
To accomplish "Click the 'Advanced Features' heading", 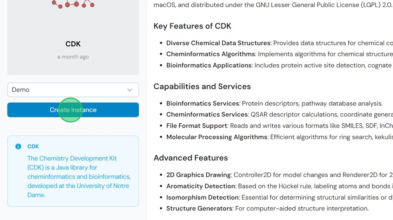I will [191, 158].
